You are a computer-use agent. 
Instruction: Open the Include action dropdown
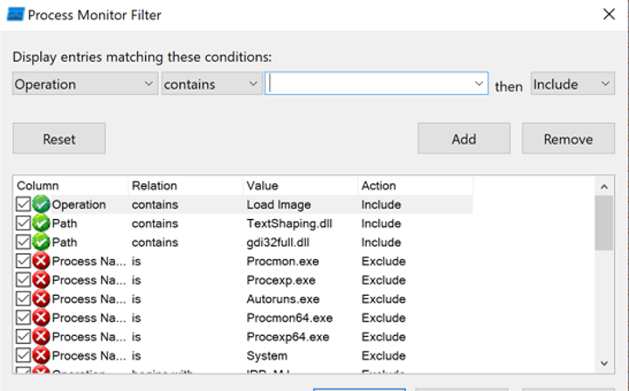click(572, 84)
